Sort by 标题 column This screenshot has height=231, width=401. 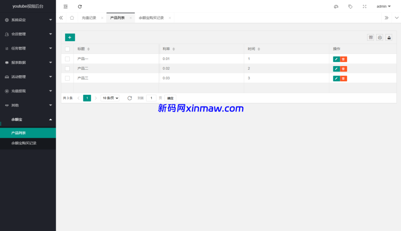[89, 49]
